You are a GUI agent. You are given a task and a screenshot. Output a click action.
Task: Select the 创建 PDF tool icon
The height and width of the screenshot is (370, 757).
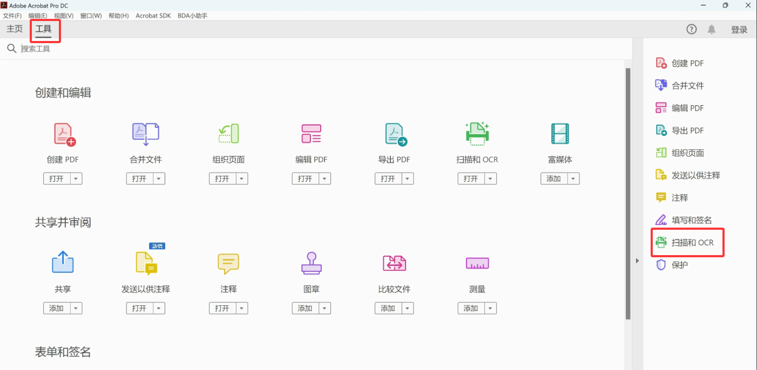coord(63,134)
